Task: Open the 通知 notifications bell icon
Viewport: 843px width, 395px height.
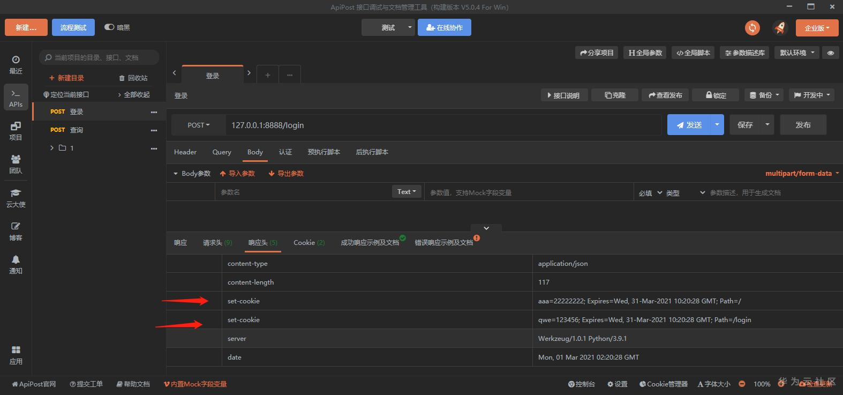Action: tap(16, 264)
